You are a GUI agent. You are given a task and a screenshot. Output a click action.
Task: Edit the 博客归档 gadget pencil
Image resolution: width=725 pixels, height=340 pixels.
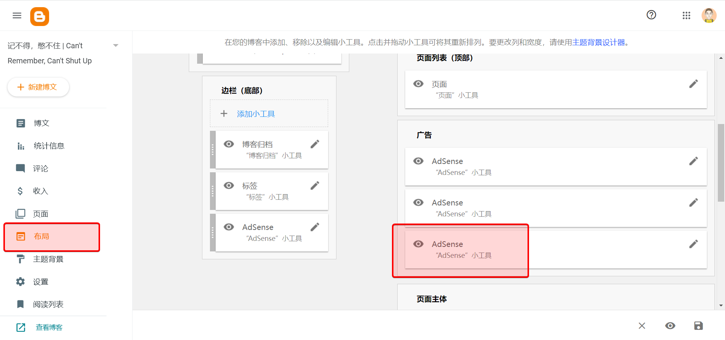click(315, 144)
